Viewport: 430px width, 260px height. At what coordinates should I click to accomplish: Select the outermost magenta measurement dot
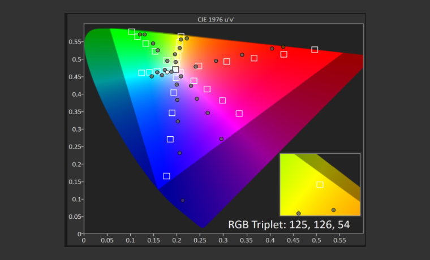tap(221, 139)
